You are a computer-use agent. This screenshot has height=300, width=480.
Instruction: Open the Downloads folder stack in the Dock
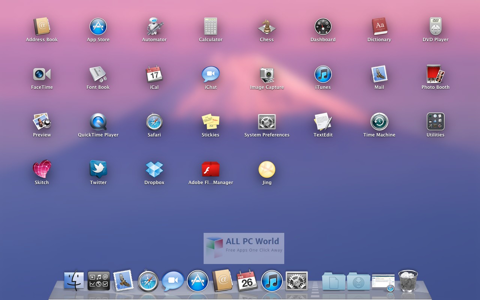[358, 281]
